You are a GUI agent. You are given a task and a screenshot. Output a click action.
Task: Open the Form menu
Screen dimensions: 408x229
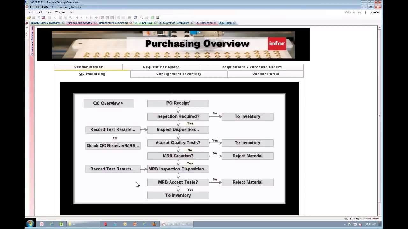point(31,12)
